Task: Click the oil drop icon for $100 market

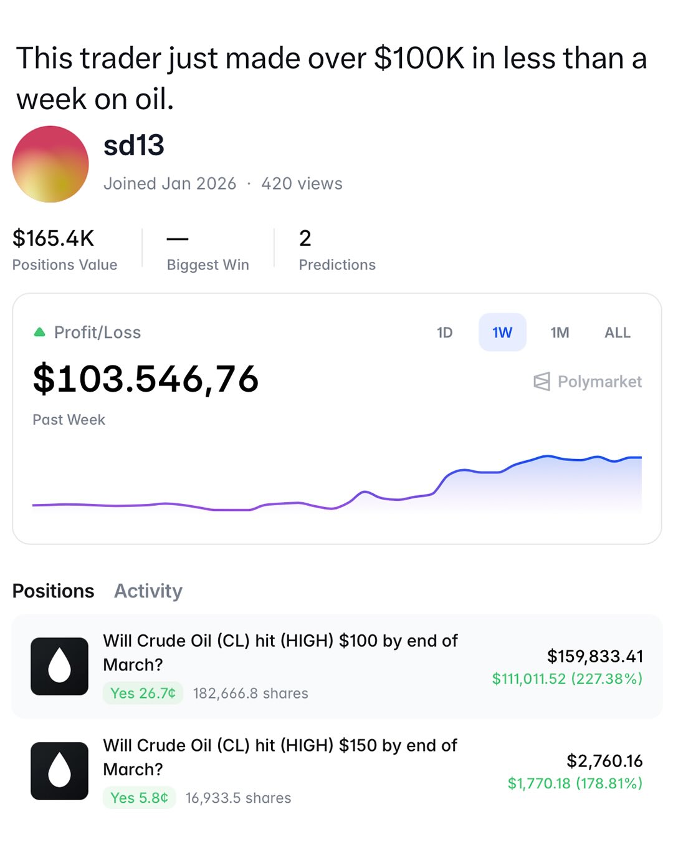Action: (x=59, y=666)
